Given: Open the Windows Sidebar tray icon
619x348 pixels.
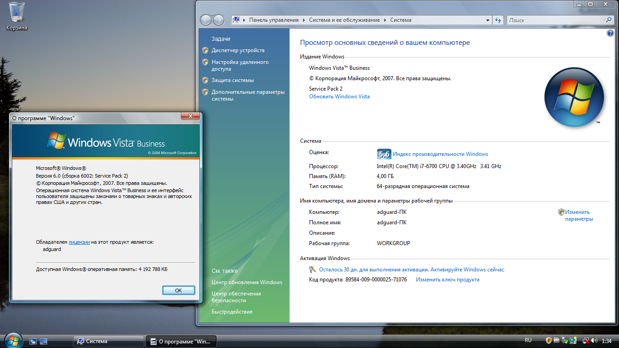Looking at the screenshot, I should coord(573,340).
